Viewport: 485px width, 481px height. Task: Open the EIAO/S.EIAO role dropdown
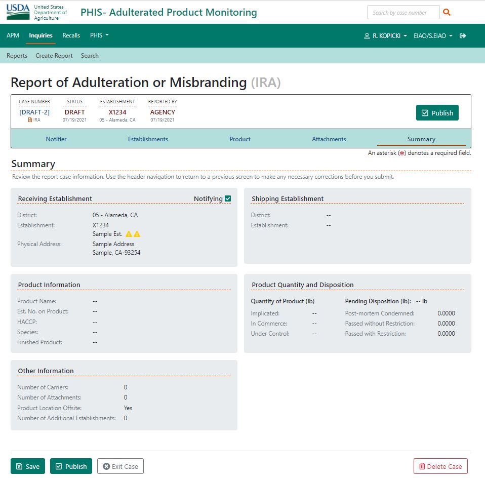(433, 36)
